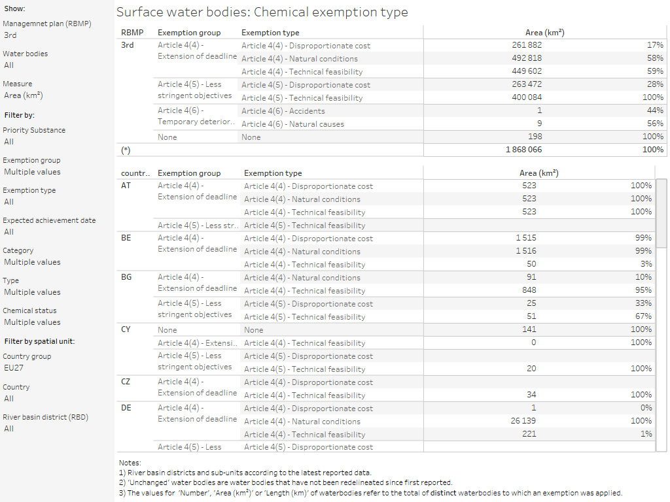Select the CY country row label
This screenshot has height=502, width=670.
[125, 329]
